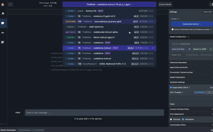Viewport: 213px width, 132px height.
Task: Click the falcon architecture tag
Action: pyautogui.click(x=71, y=37)
